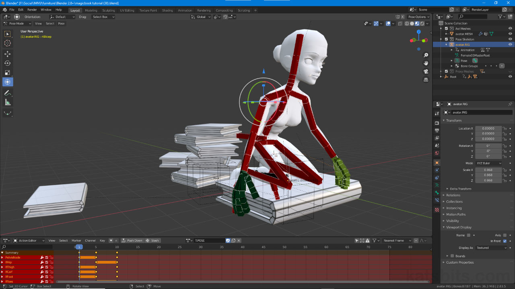Select the Breakdowner pose tool
Viewport: 515px width, 289px height.
pyautogui.click(x=8, y=113)
